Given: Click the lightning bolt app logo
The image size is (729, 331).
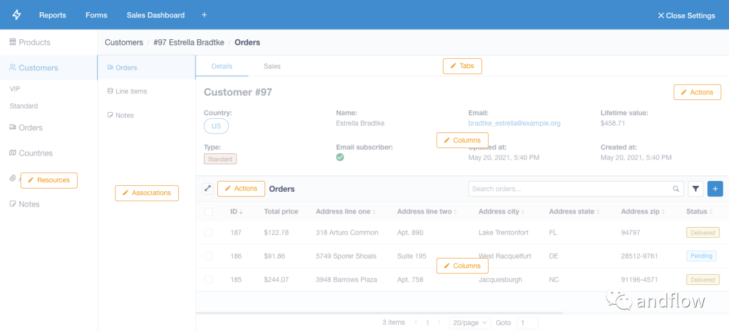Looking at the screenshot, I should pyautogui.click(x=17, y=15).
